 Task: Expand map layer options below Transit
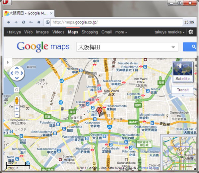[183, 95]
